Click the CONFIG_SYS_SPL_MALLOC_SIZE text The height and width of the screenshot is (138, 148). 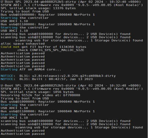pos(57,50)
